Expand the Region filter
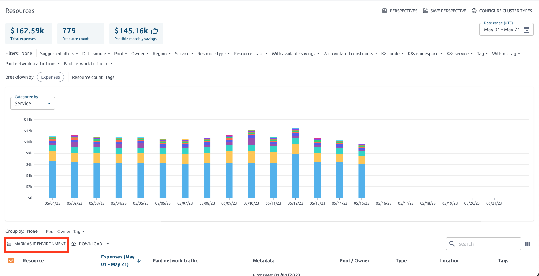 coord(162,54)
